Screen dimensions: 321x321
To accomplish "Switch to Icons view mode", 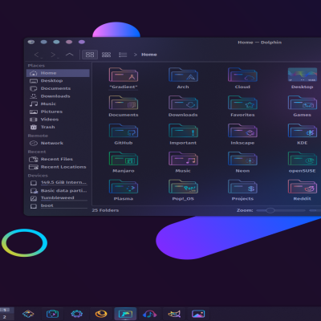I will (x=90, y=55).
